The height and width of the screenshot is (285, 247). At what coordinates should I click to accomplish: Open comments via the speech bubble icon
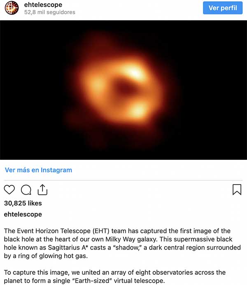(x=26, y=190)
